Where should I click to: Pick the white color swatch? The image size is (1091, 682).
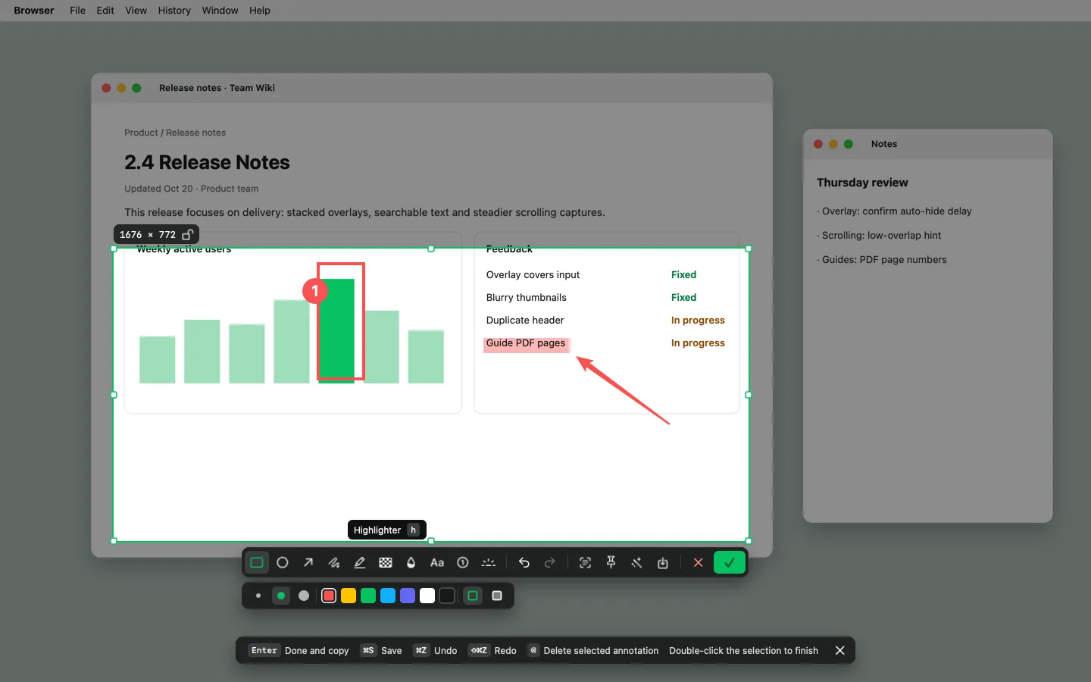point(427,596)
